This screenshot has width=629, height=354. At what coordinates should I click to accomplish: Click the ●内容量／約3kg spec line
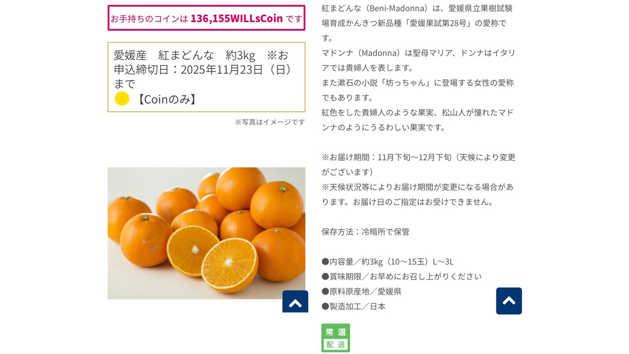coord(387,262)
